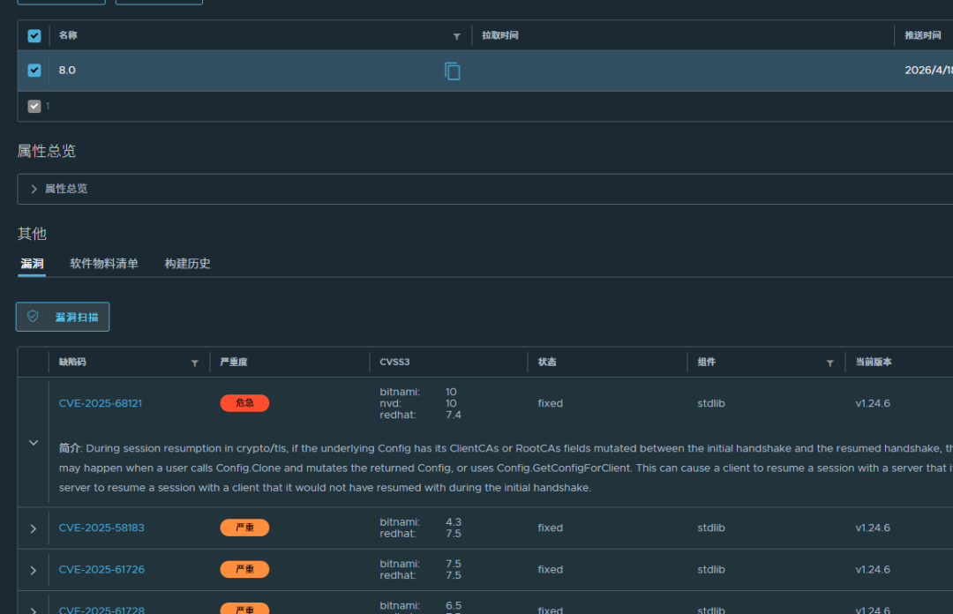The height and width of the screenshot is (614, 953).
Task: Expand the CVE-2025-61726 row
Action: 34,570
